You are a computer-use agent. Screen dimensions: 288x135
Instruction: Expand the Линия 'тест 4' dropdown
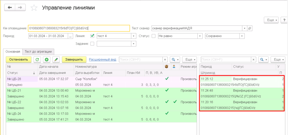133,36
